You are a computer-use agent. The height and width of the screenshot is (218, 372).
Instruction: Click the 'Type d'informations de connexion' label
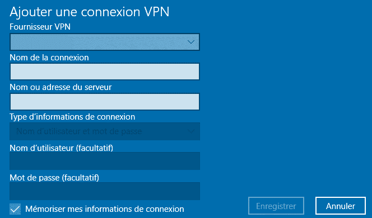[72, 117]
